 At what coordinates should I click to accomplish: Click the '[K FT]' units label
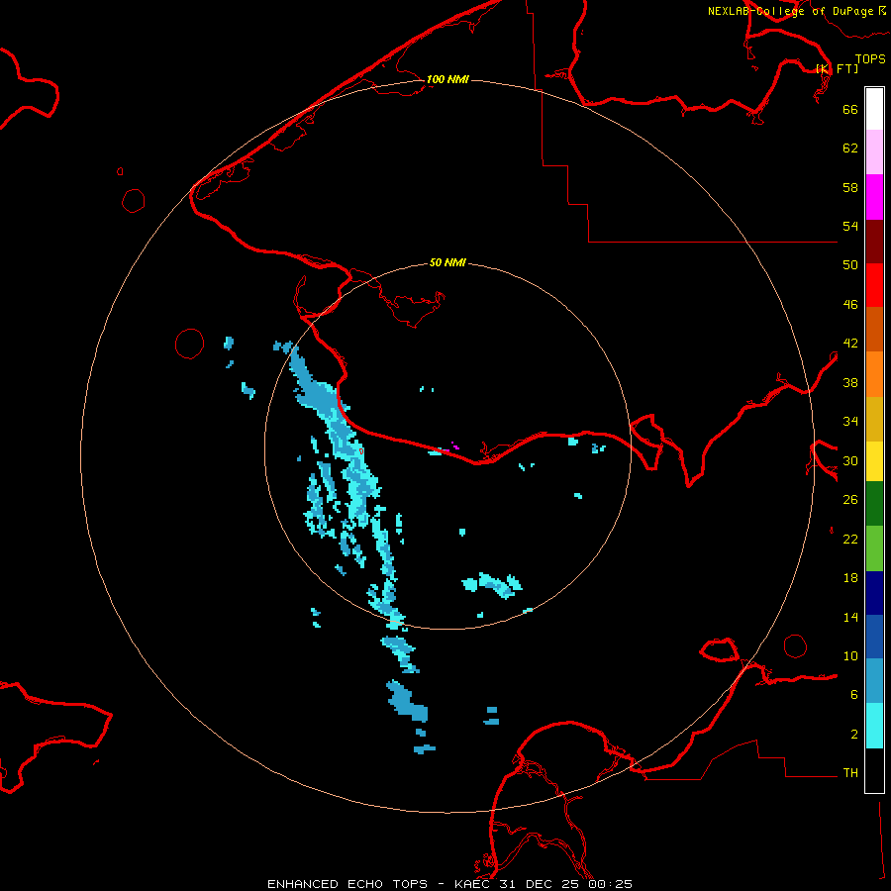[x=837, y=68]
